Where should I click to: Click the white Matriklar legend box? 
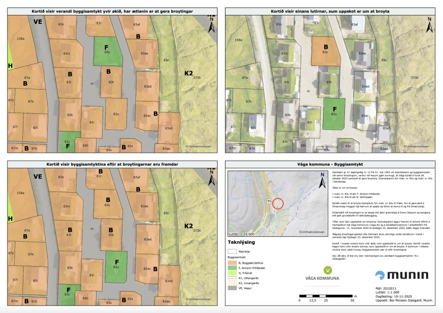click(232, 251)
